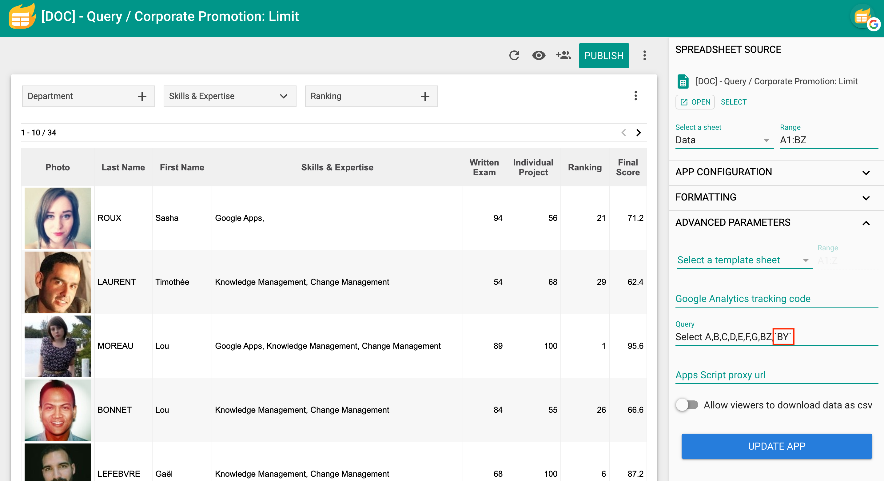The image size is (884, 481).
Task: Click the app title in header
Action: pos(170,17)
